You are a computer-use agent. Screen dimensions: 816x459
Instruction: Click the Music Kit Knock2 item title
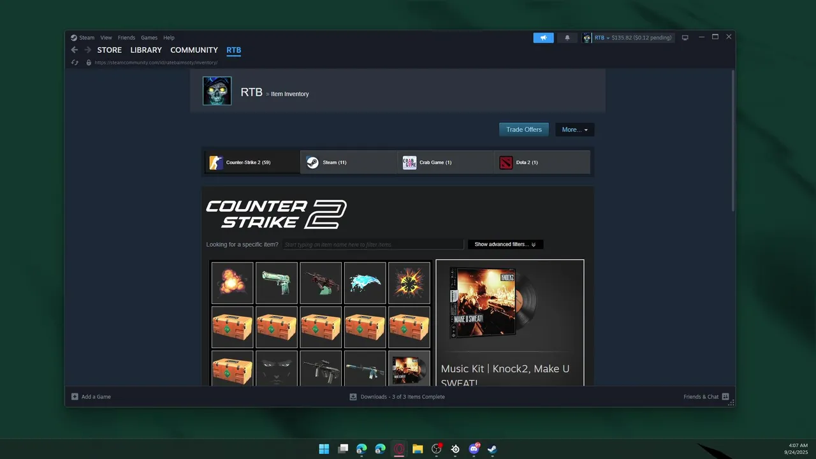click(x=505, y=375)
